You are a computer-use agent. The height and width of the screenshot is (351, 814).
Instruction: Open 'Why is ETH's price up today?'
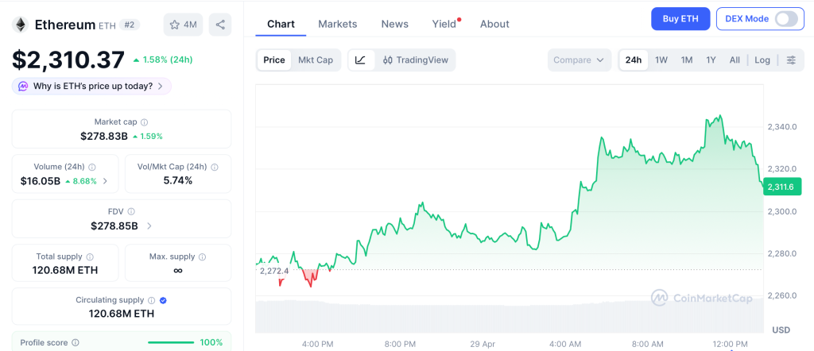coord(91,86)
